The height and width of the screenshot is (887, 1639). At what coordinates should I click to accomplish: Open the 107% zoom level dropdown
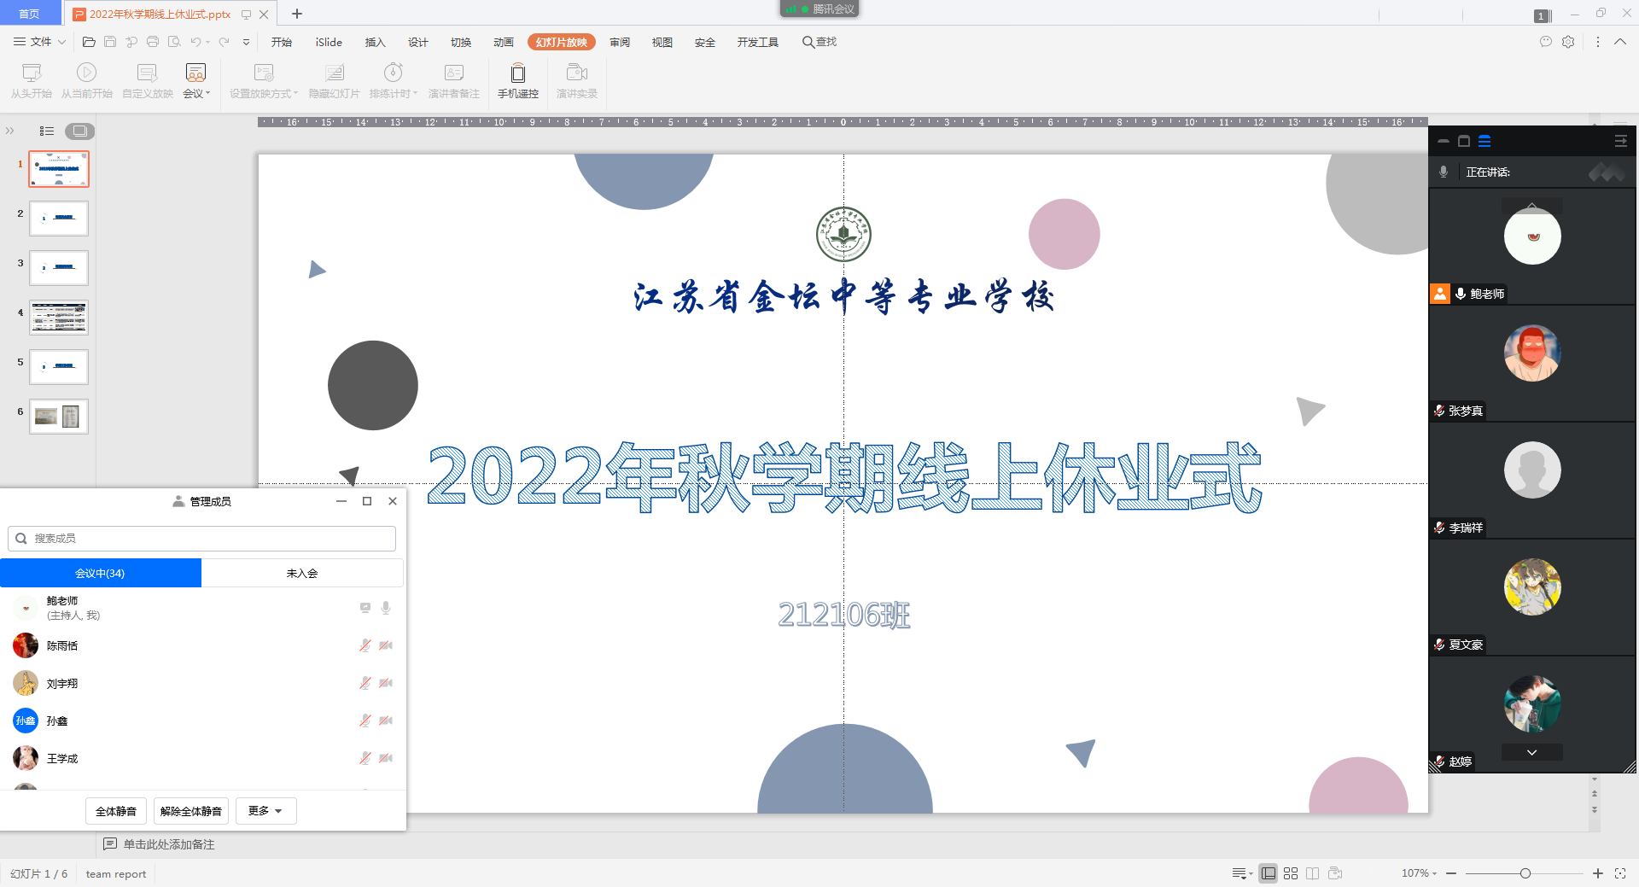pos(1419,873)
